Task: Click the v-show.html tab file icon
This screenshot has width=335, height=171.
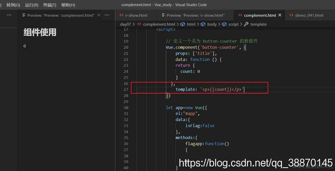Action: 121,15
